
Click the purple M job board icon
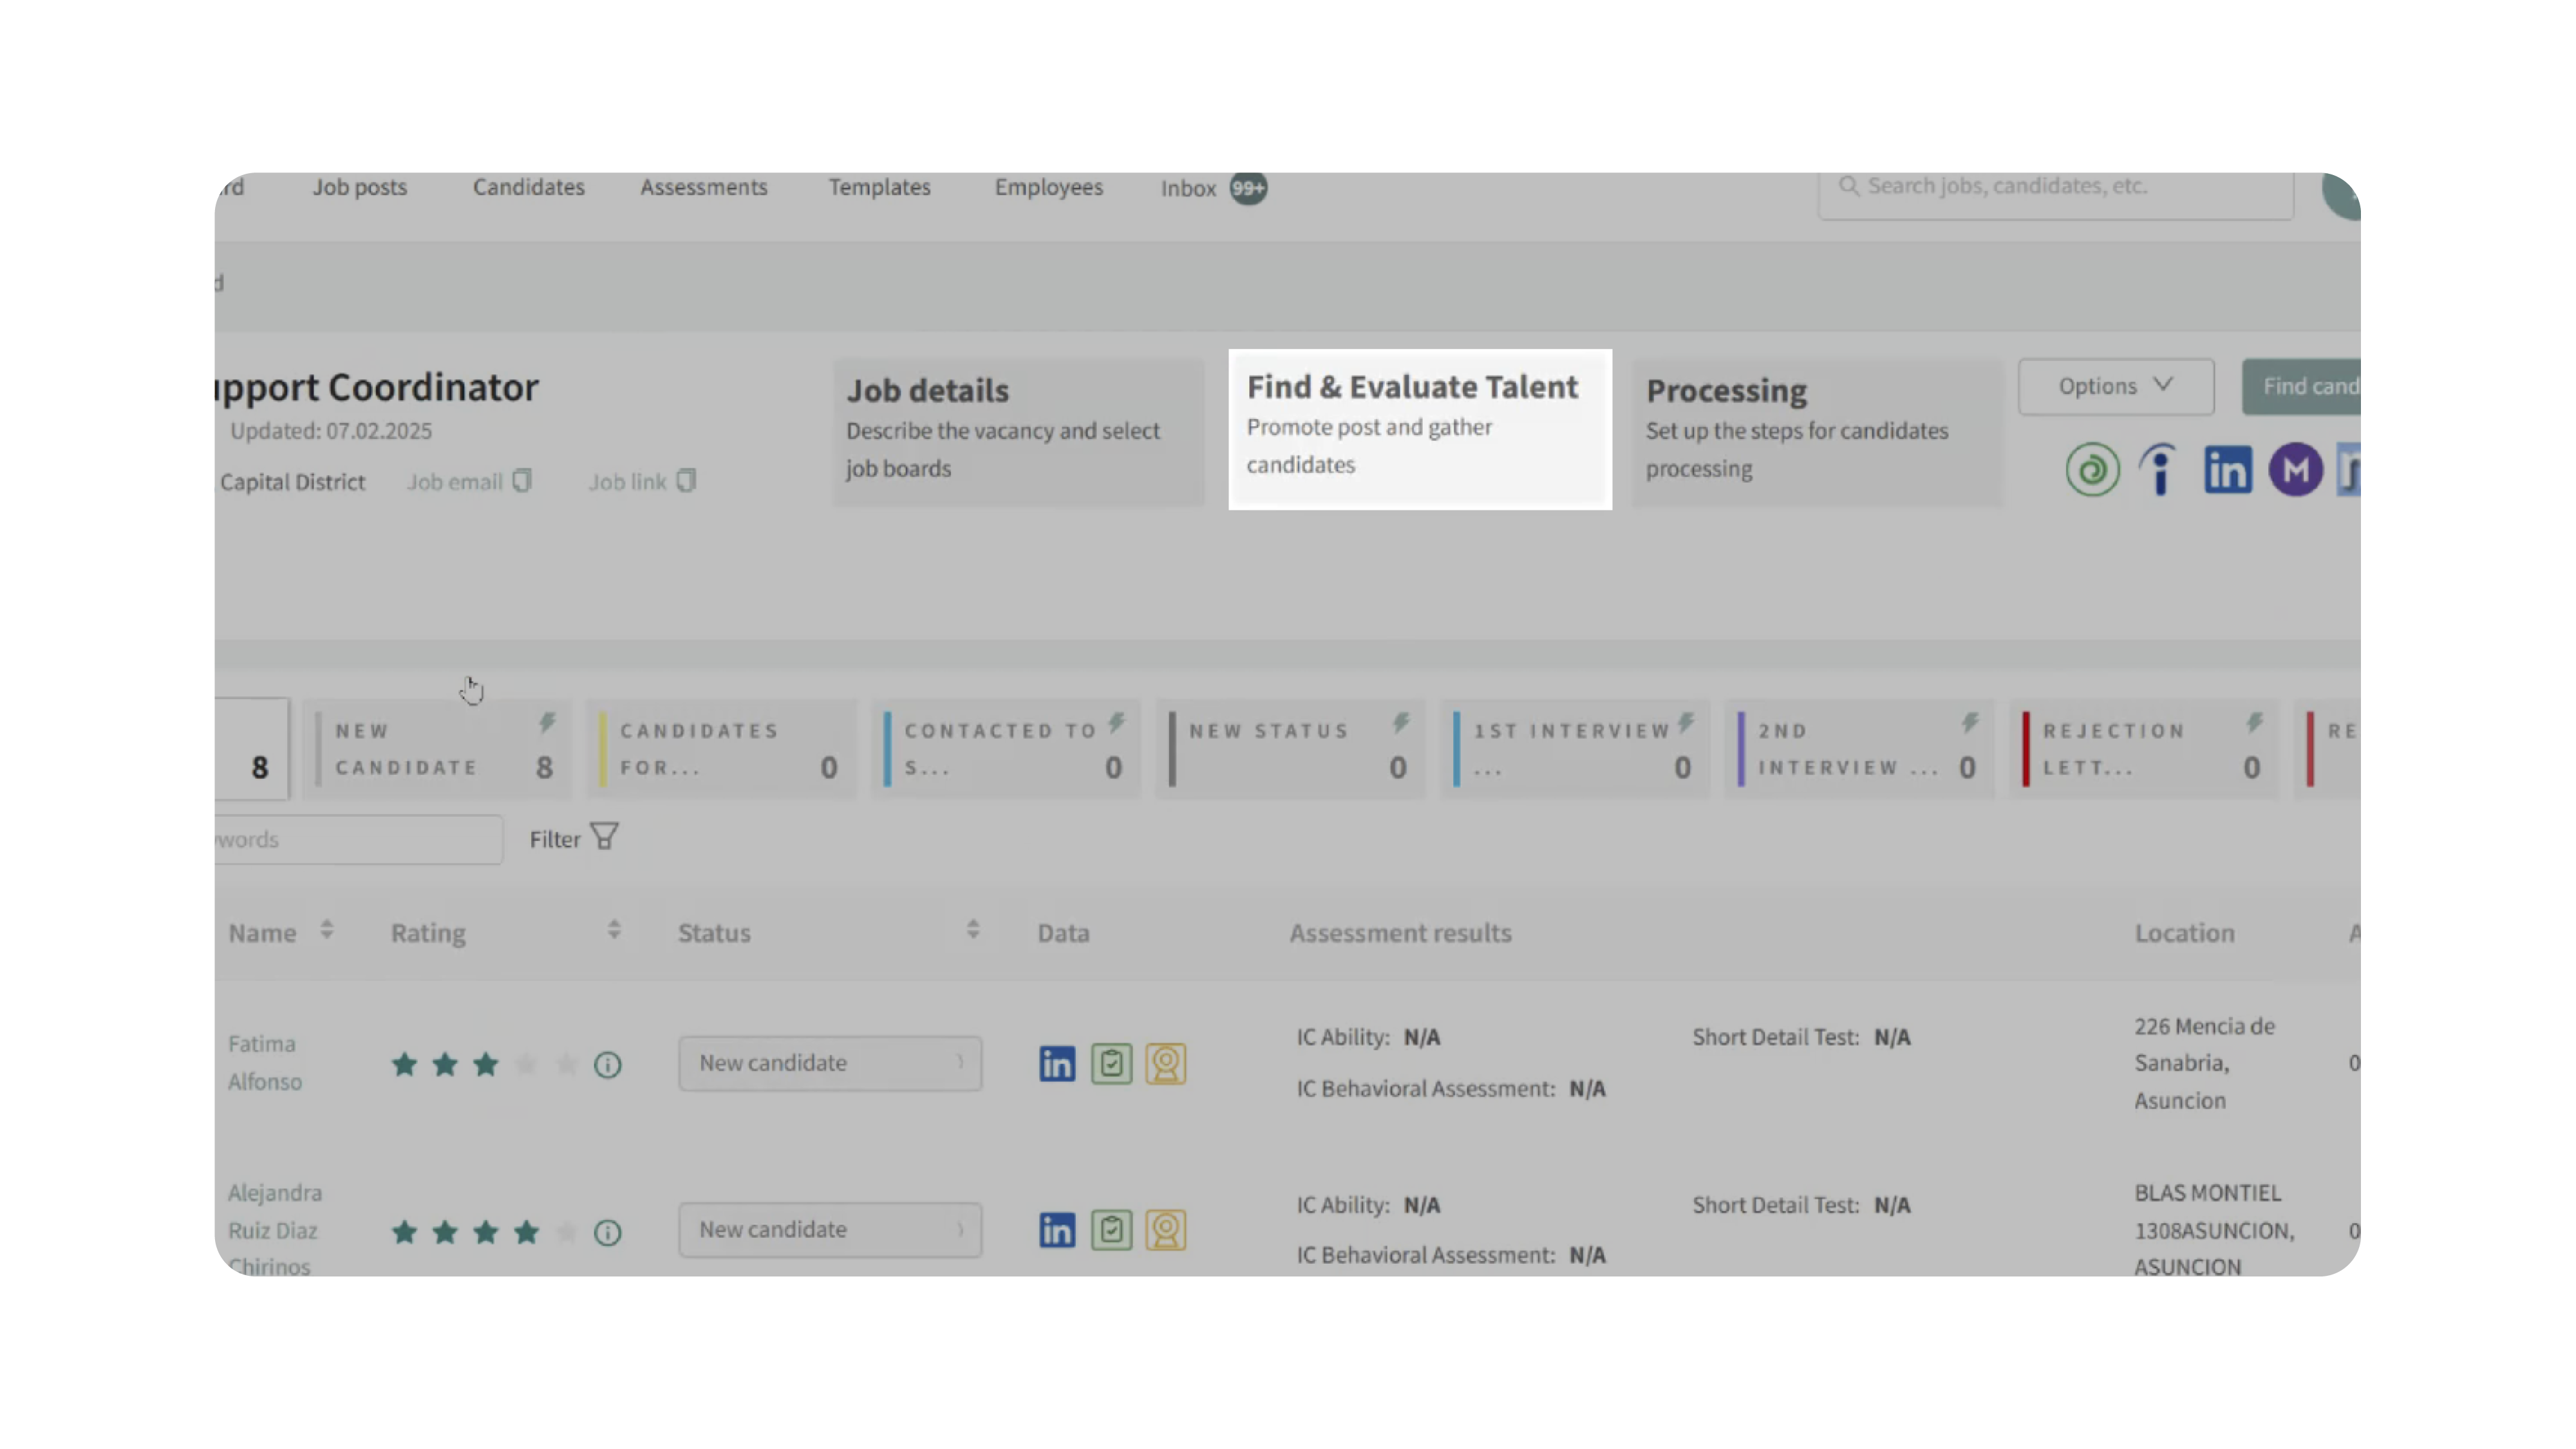[x=2295, y=470]
